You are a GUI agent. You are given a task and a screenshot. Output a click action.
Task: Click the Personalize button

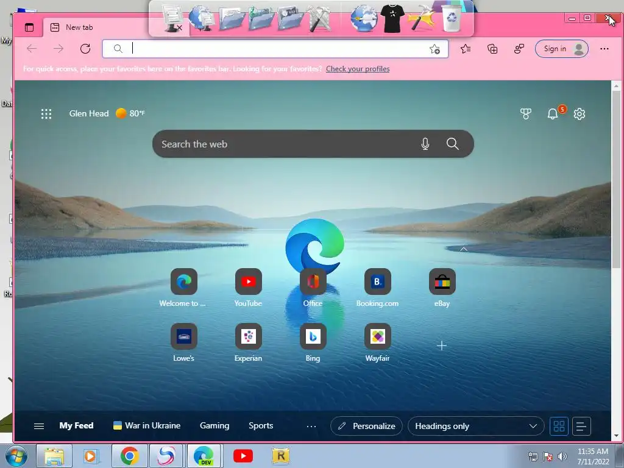[366, 426]
